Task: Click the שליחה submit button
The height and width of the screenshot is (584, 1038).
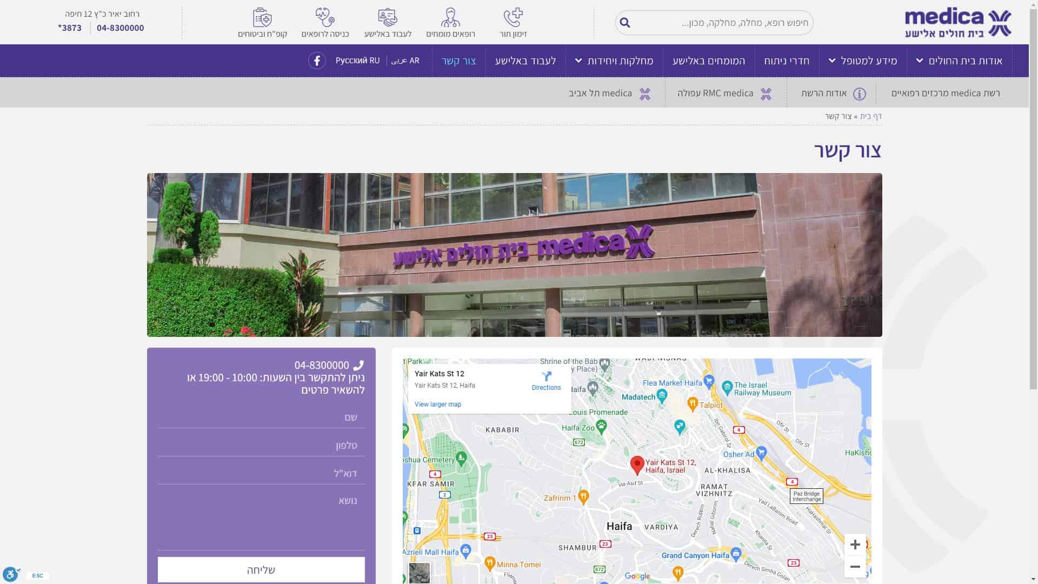Action: [x=261, y=570]
